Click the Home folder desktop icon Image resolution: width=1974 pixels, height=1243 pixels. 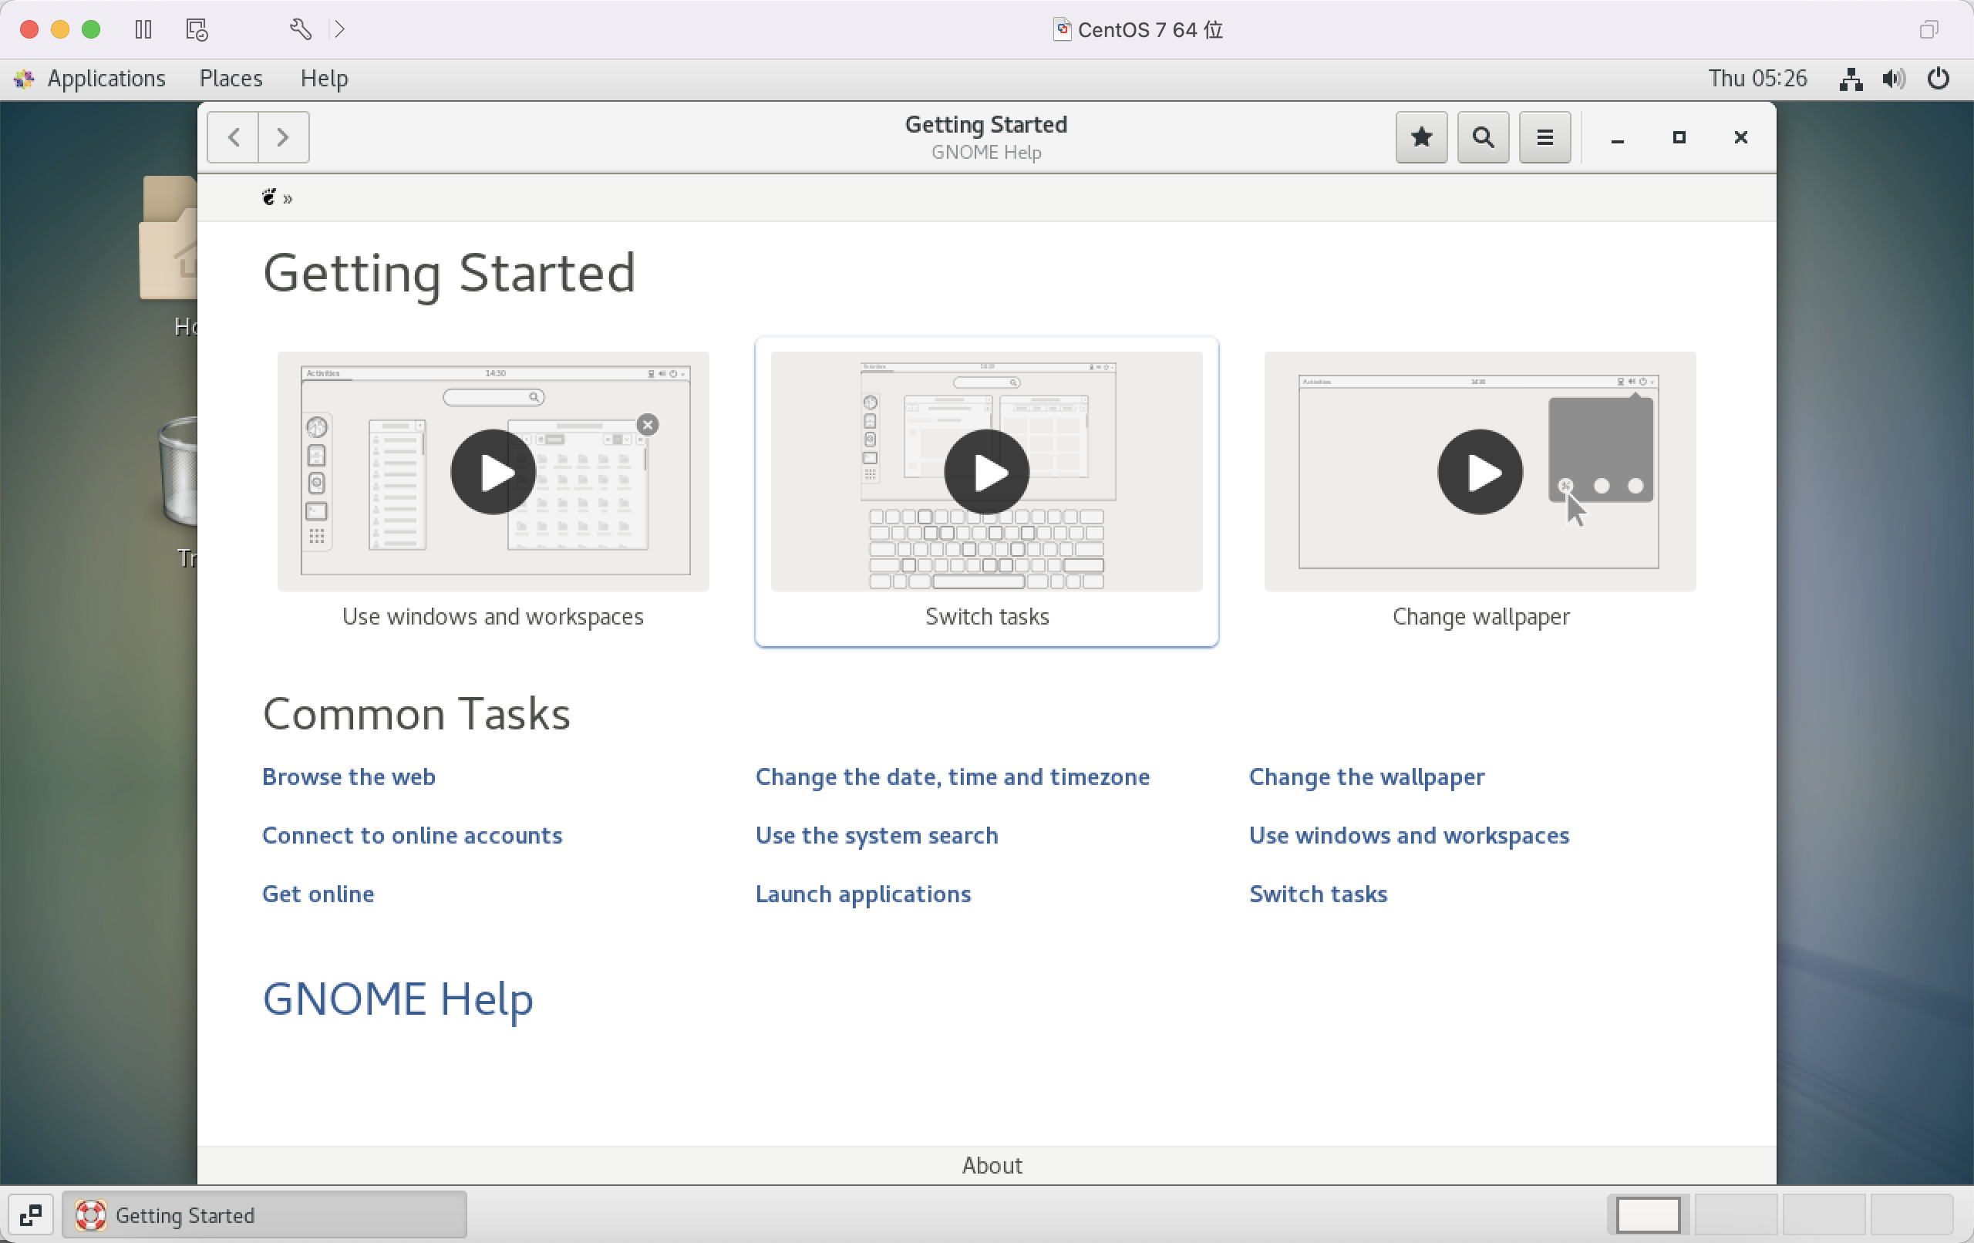pyautogui.click(x=169, y=237)
